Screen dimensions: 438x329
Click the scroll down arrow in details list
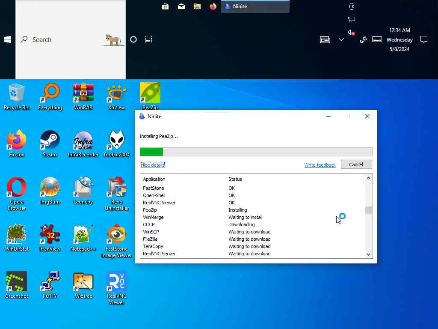(x=368, y=254)
